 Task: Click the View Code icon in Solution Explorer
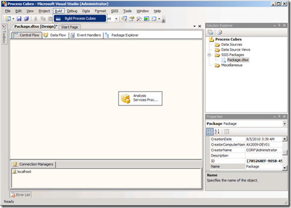tap(220, 33)
